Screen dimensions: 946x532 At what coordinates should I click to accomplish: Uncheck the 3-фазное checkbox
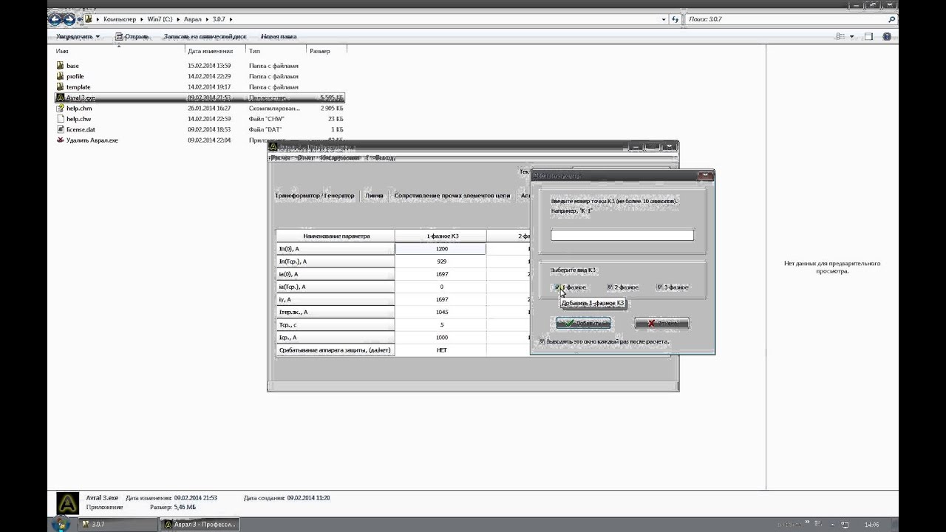660,287
